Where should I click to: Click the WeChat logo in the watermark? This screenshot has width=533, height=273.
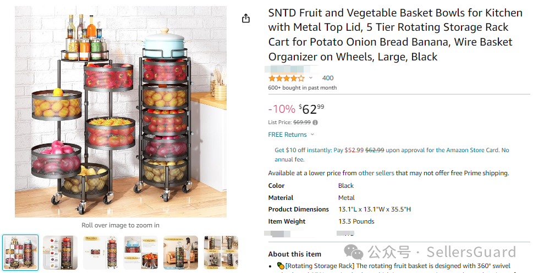point(353,252)
